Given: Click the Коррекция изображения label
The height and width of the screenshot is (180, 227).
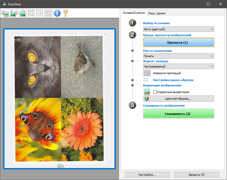Looking at the screenshot, I should coord(162,85).
